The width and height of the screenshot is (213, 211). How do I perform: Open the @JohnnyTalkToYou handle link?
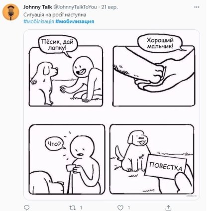pos(75,7)
